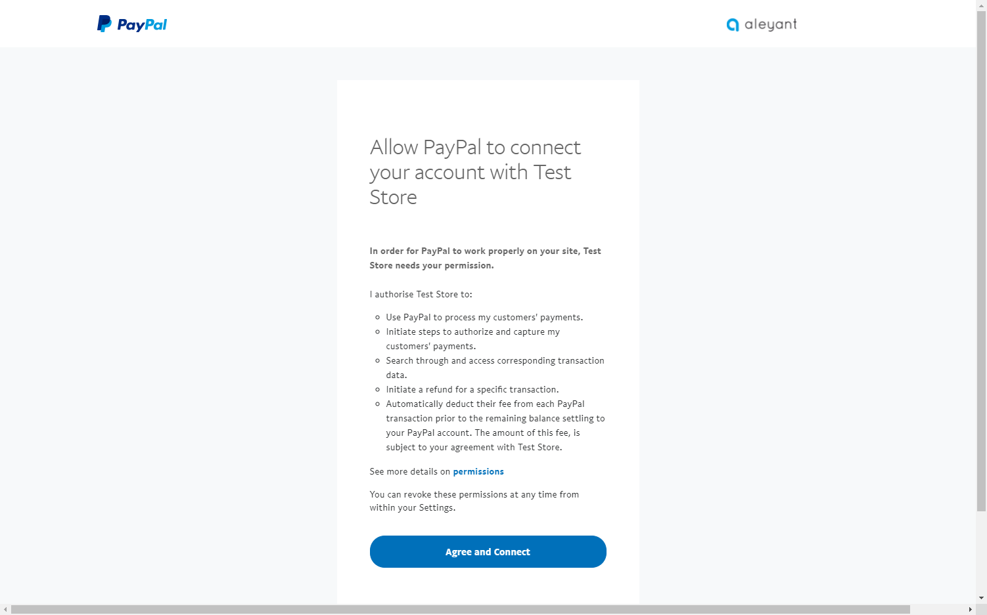987x615 pixels.
Task: Click the PayPal double-P emblem icon
Action: (104, 24)
